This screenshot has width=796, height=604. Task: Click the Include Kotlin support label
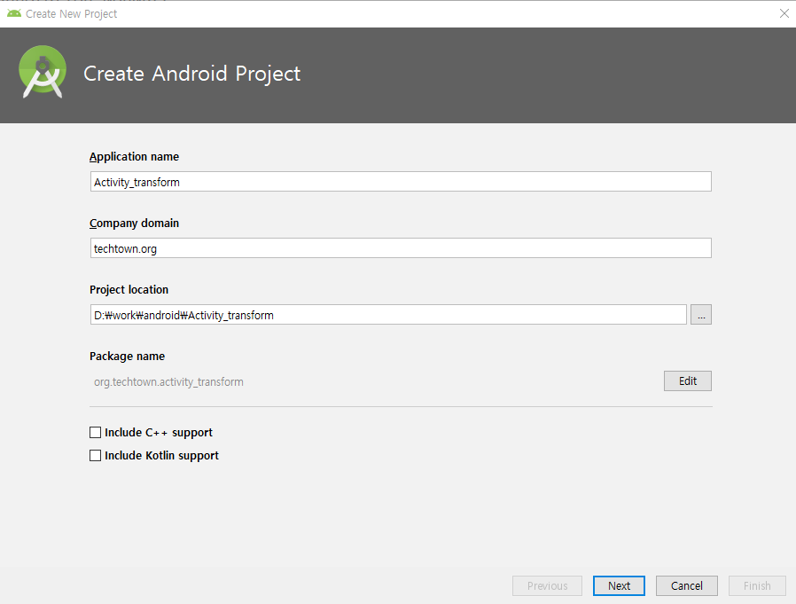[161, 456]
